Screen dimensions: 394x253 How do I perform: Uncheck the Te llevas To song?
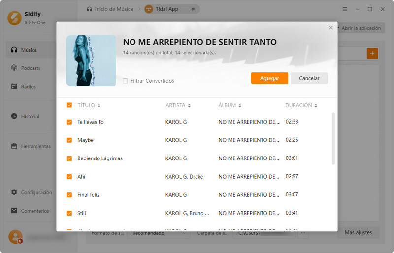tap(69, 122)
